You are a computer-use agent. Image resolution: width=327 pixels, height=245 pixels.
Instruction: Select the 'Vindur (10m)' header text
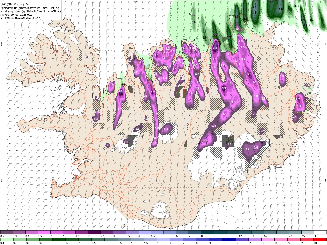(22, 4)
